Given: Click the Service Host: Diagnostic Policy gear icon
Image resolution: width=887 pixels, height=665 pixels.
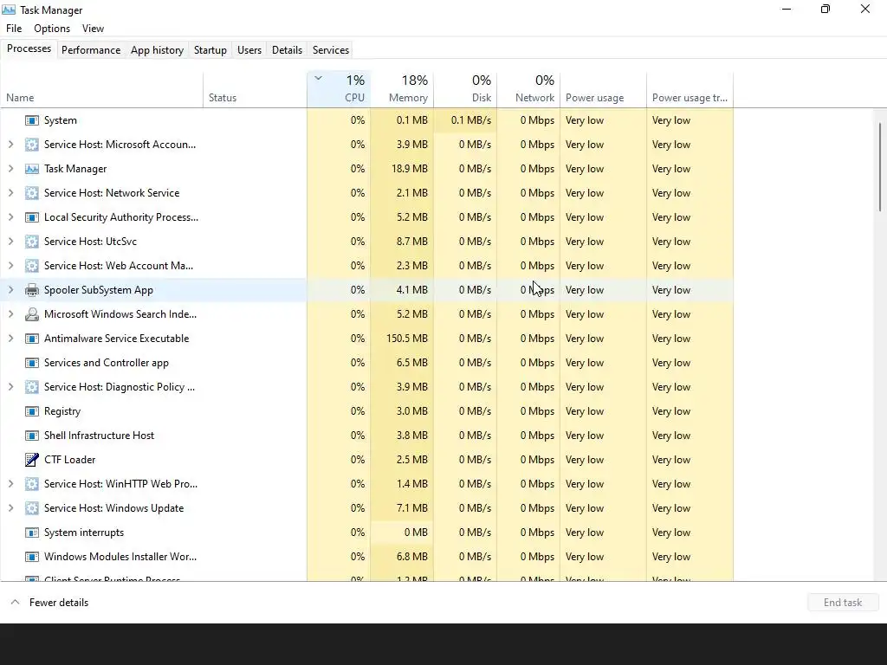Looking at the screenshot, I should [32, 387].
